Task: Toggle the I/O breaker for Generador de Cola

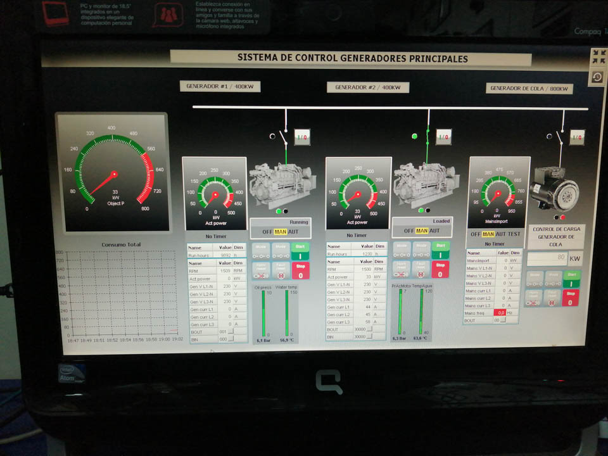Action: (x=577, y=136)
